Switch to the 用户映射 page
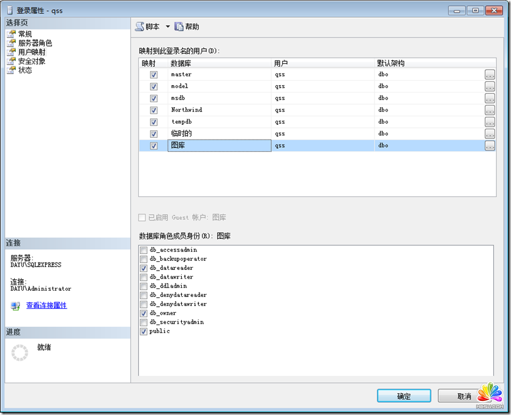This screenshot has width=511, height=415. 32,53
